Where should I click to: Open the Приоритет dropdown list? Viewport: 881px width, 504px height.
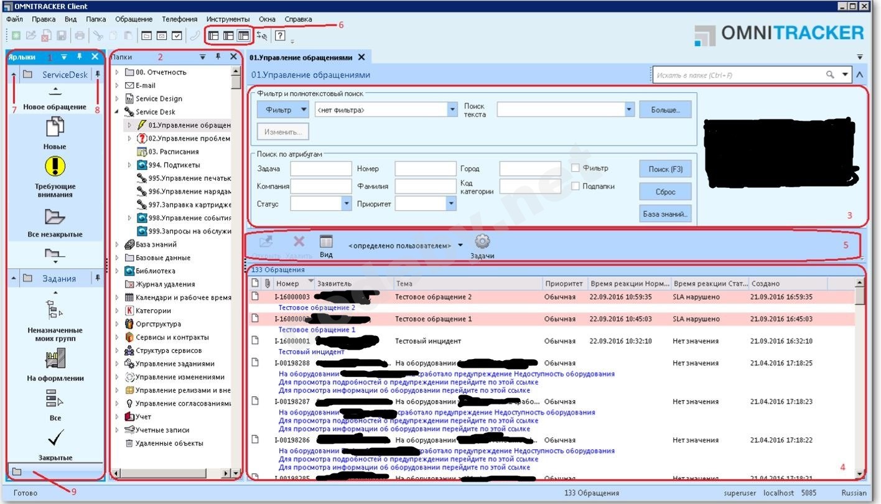(451, 203)
